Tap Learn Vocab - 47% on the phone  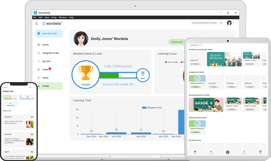pyautogui.click(x=10, y=97)
